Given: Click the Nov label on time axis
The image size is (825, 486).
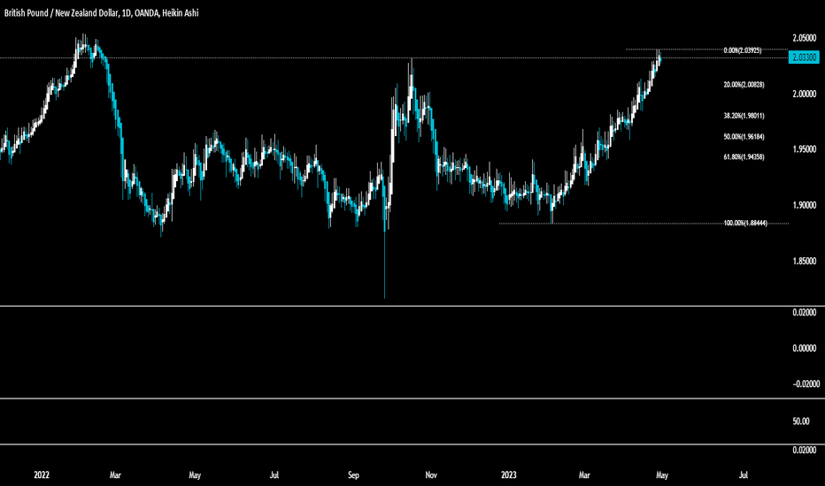Looking at the screenshot, I should click(x=431, y=475).
